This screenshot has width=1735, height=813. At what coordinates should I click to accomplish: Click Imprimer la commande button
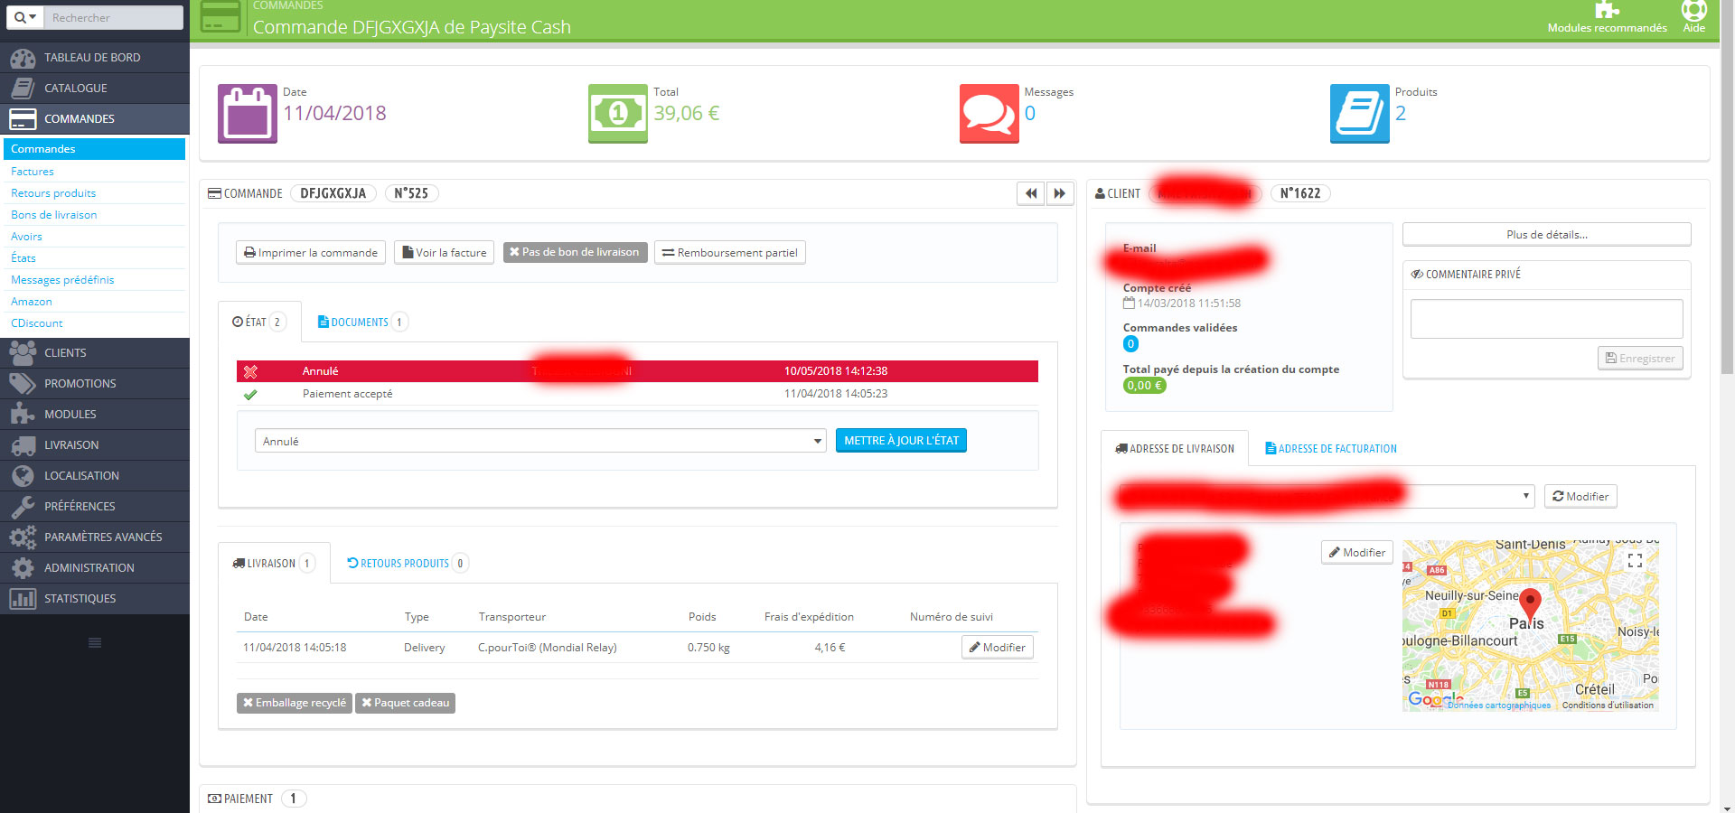(x=311, y=252)
